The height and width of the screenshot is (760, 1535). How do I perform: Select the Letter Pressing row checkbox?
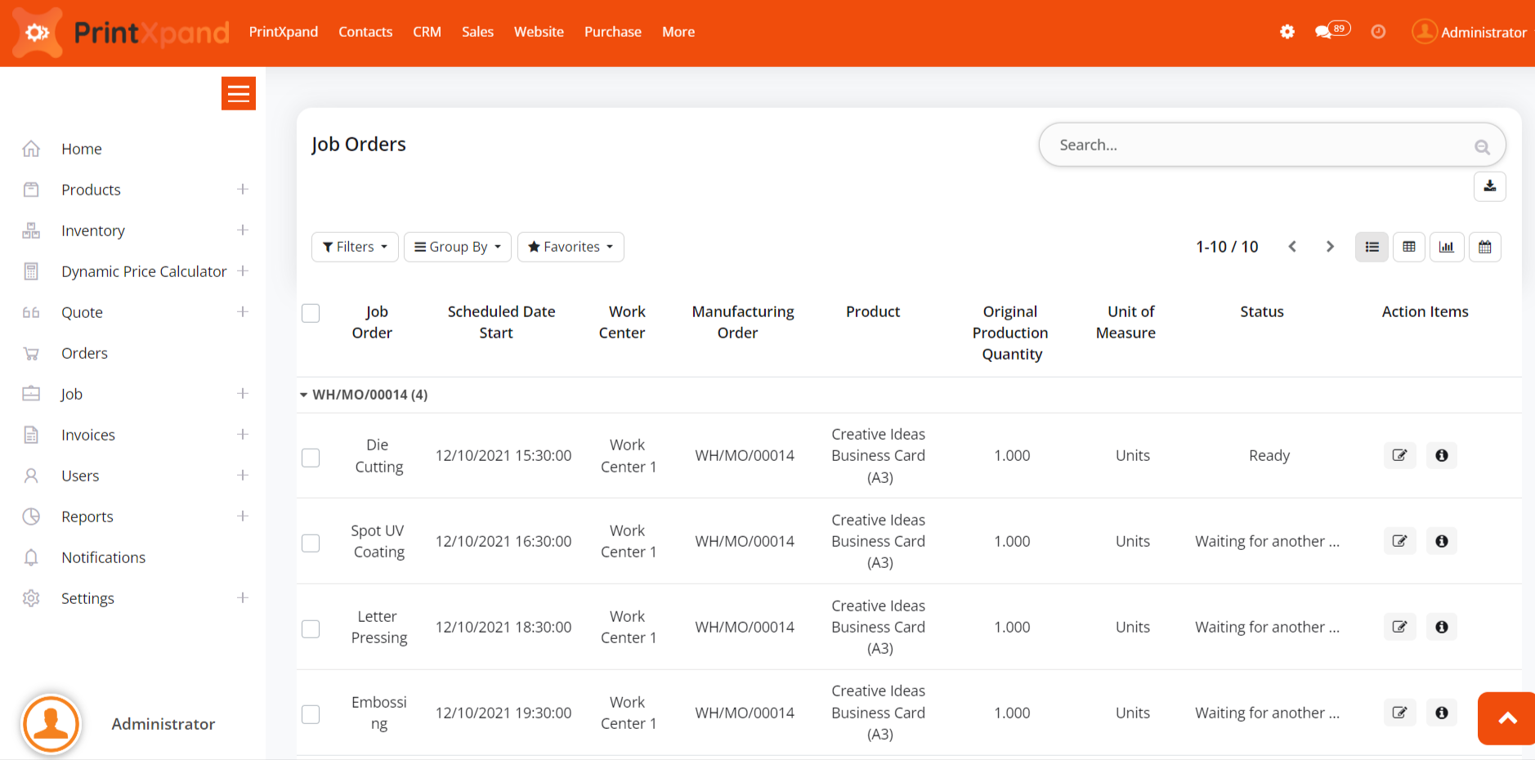click(x=311, y=628)
